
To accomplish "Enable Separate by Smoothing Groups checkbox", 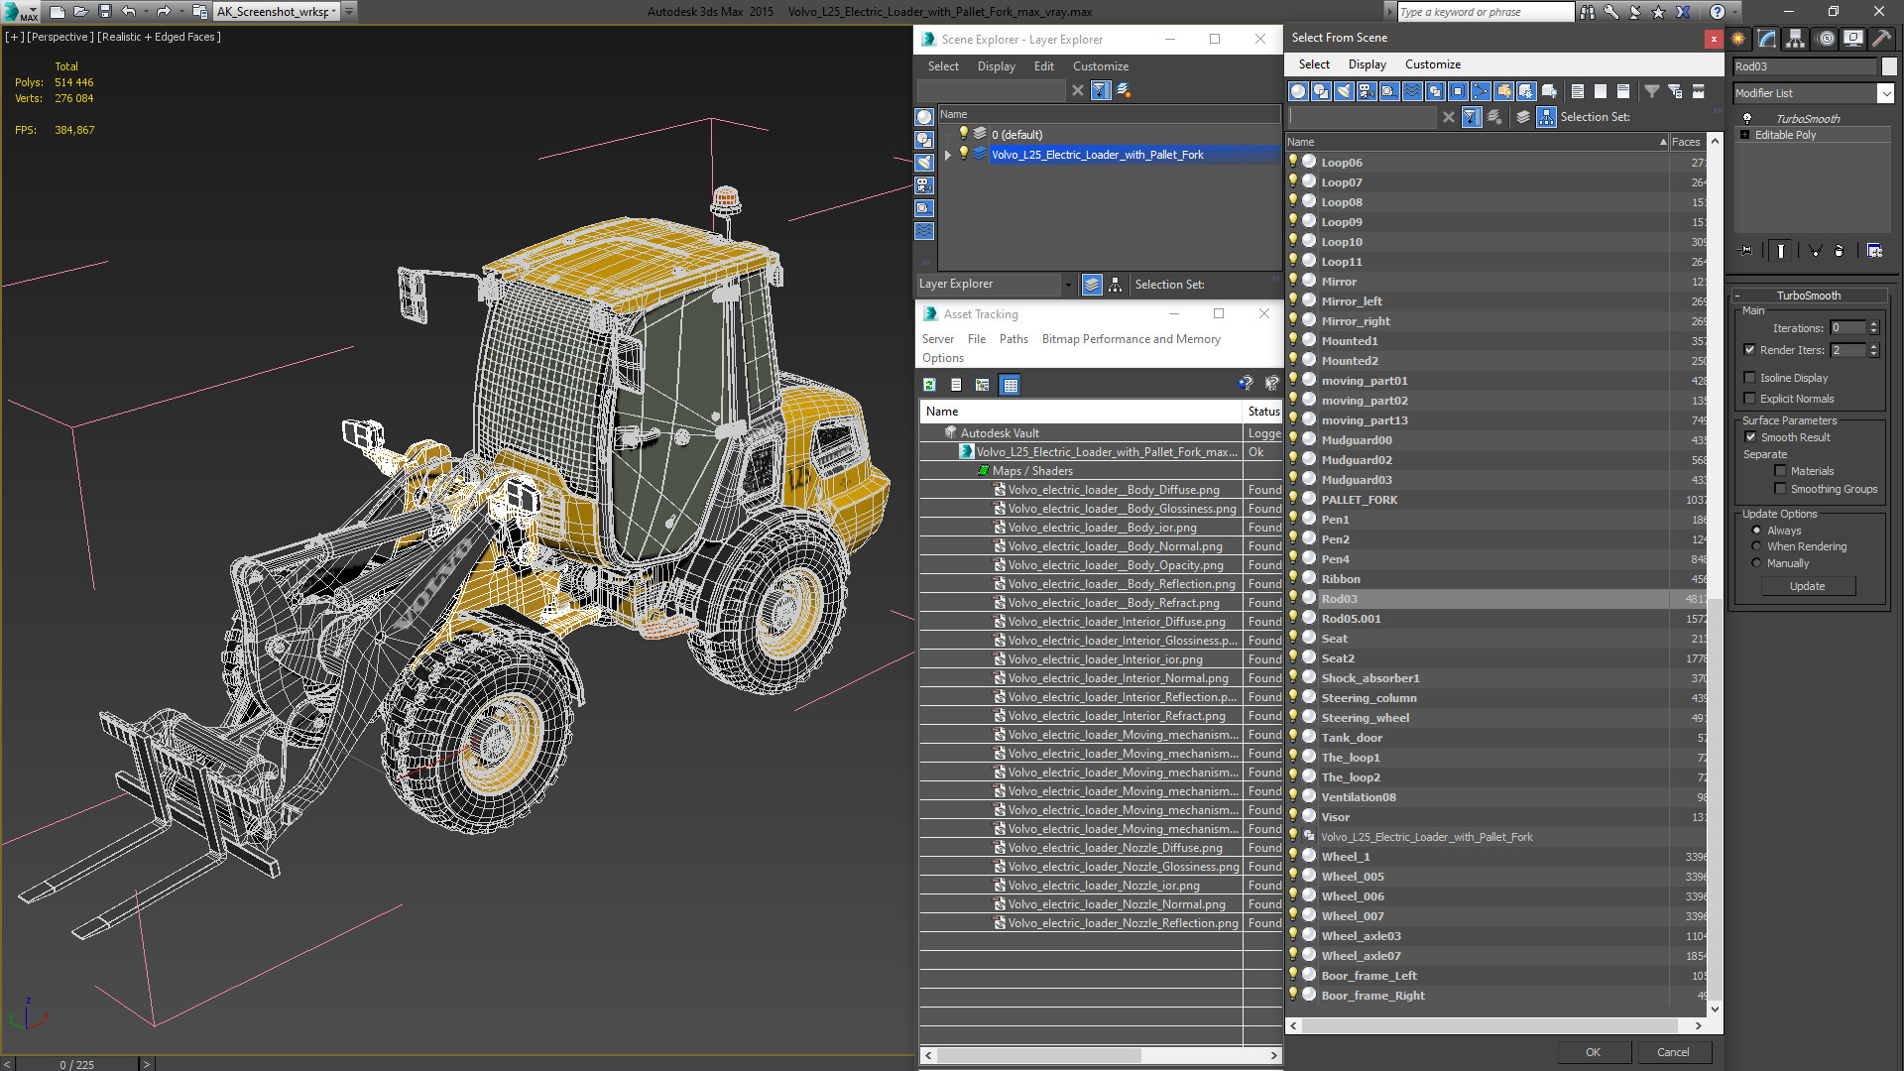I will [x=1780, y=489].
